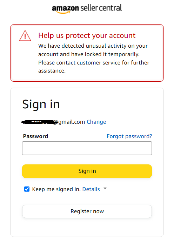Open the Forgot password? link
Image resolution: width=174 pixels, height=244 pixels.
(x=129, y=136)
